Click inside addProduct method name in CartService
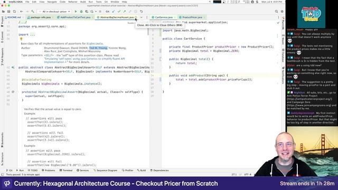Viewport: 338px width, 190px height. pyautogui.click(x=197, y=75)
